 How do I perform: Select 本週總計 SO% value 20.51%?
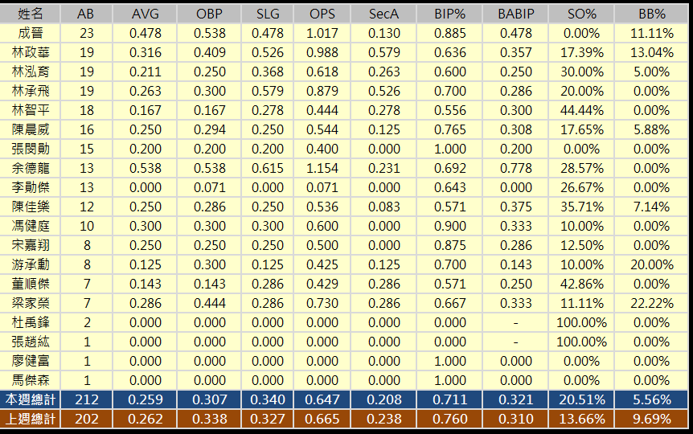[581, 399]
